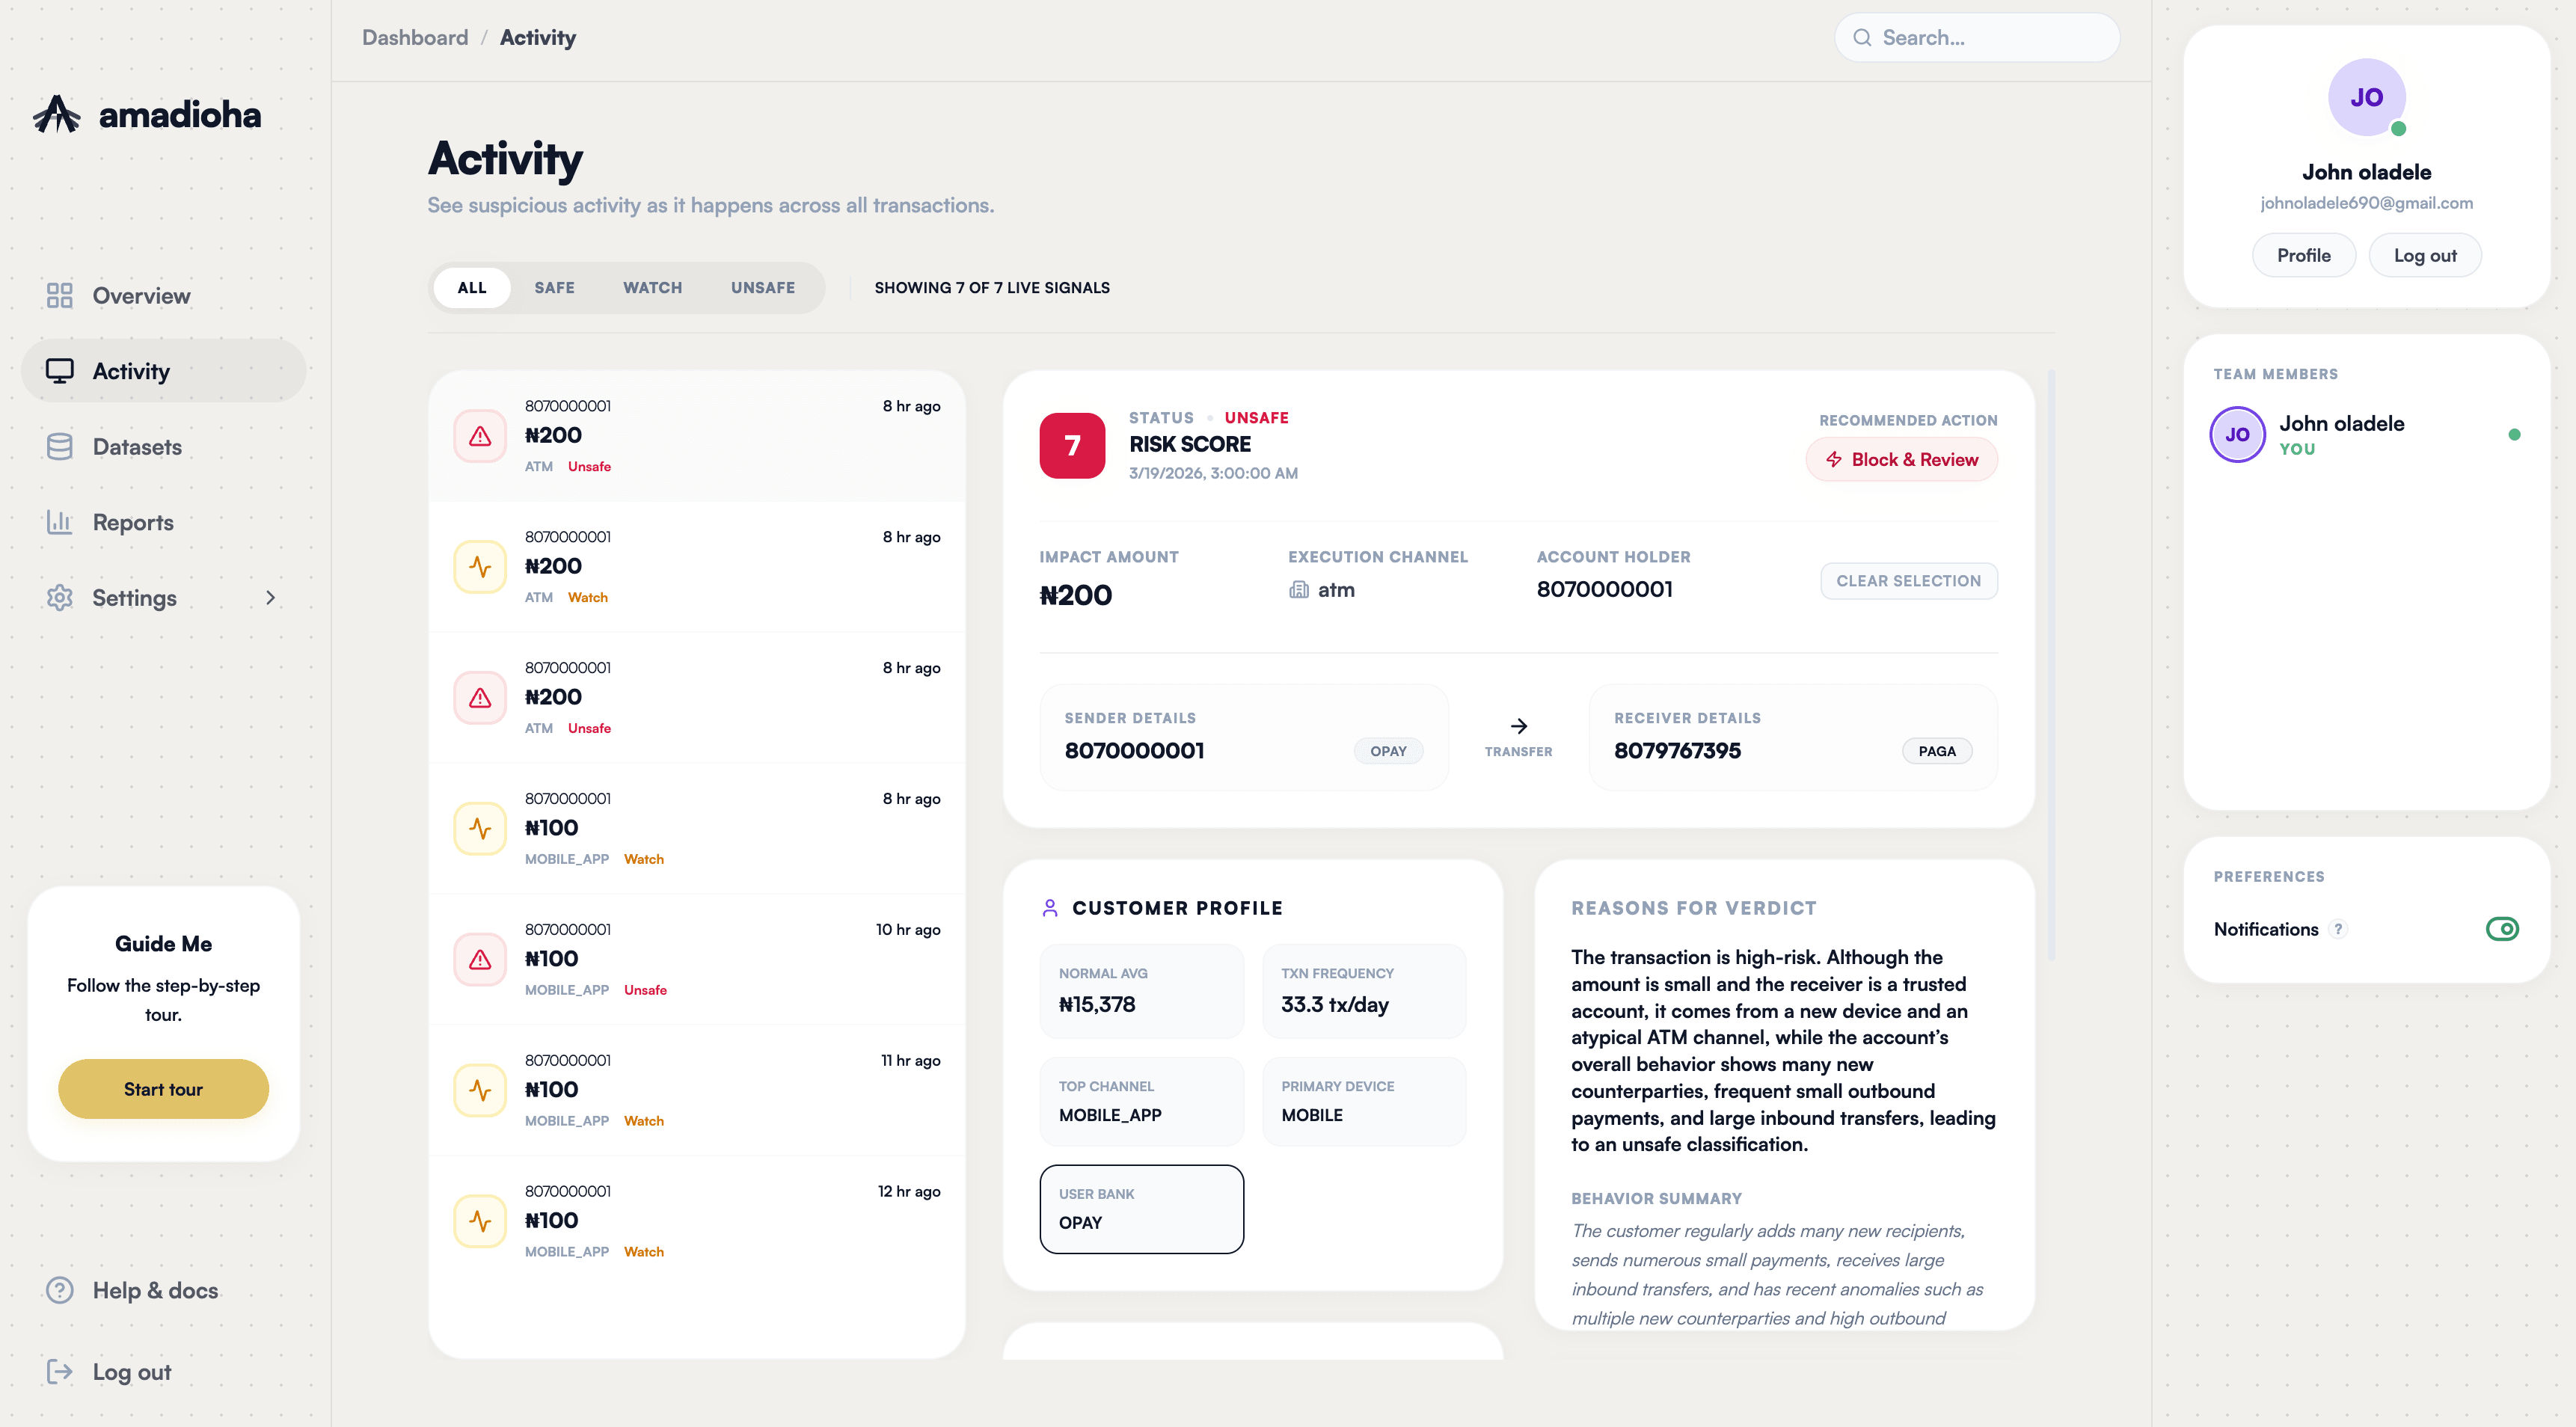Click the detail panel vertical scrollbar

coord(2052,665)
